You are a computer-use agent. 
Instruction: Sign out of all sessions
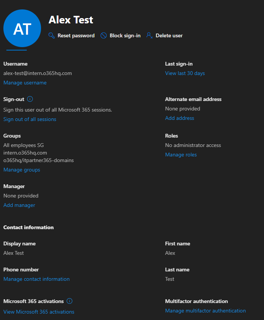(30, 119)
